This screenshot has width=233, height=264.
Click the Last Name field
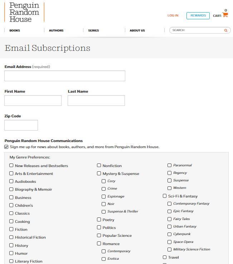[96, 101]
